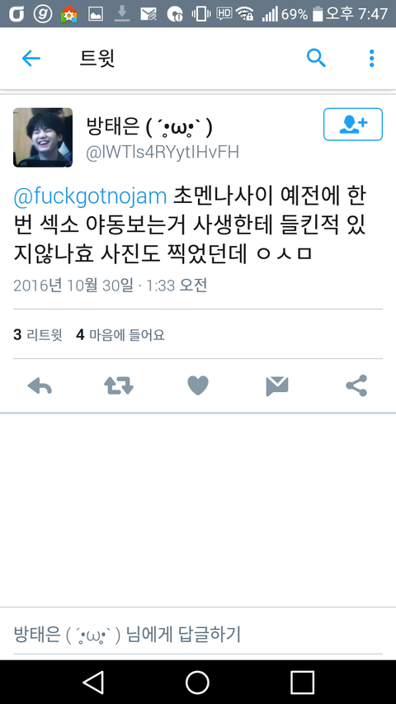View the 4 마음에 들어요 likes list
This screenshot has height=704, width=396.
[x=120, y=334]
